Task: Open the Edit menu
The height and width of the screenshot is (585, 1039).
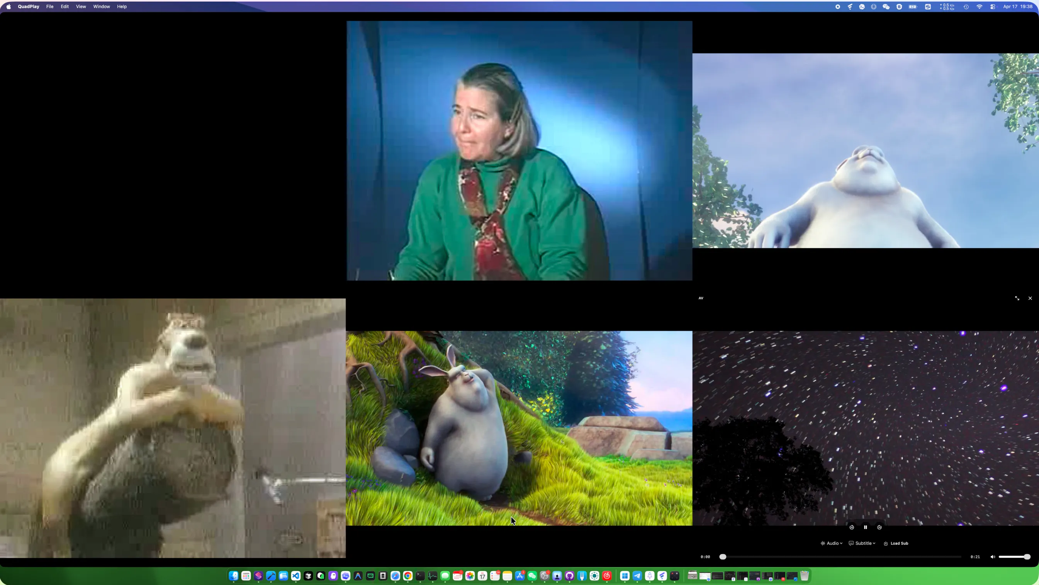Action: click(x=65, y=7)
